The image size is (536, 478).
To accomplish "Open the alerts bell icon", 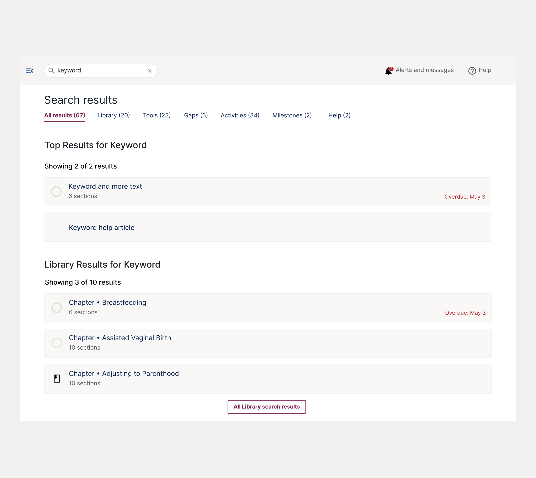I will (x=388, y=71).
